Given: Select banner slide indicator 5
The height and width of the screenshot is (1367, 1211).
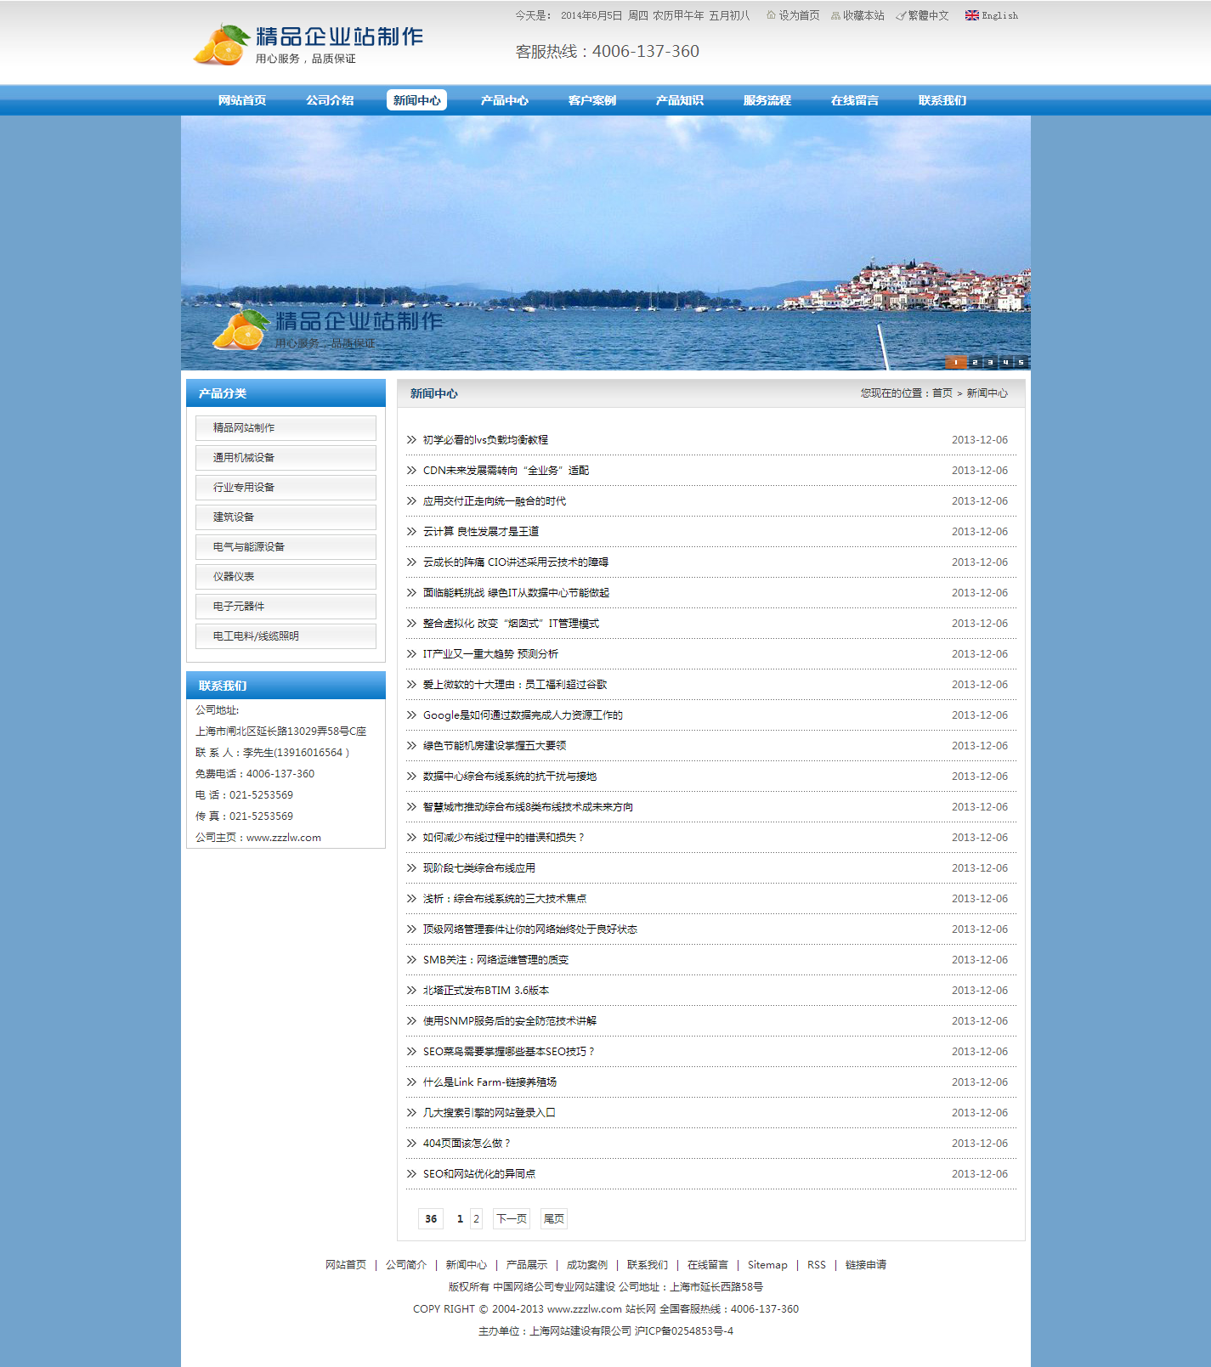Looking at the screenshot, I should pos(1021,362).
